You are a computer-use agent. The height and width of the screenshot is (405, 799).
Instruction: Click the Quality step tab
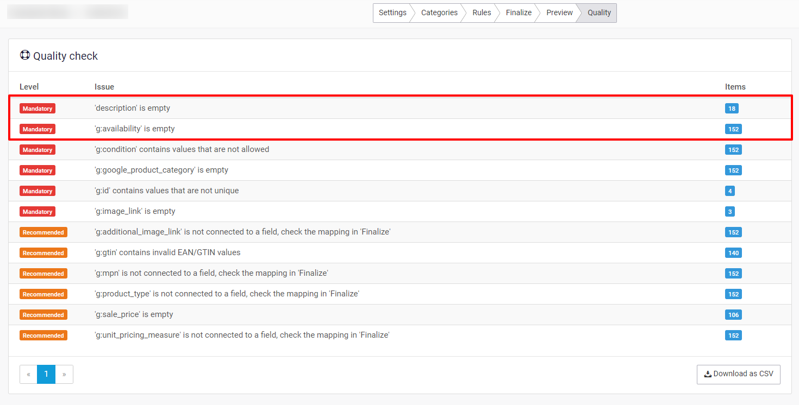point(599,13)
